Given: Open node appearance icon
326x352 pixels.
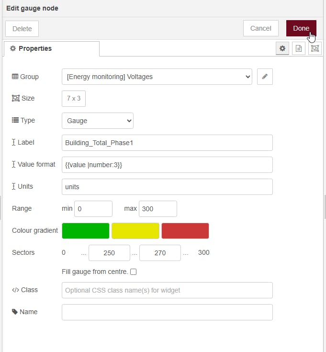Looking at the screenshot, I should coord(315,48).
